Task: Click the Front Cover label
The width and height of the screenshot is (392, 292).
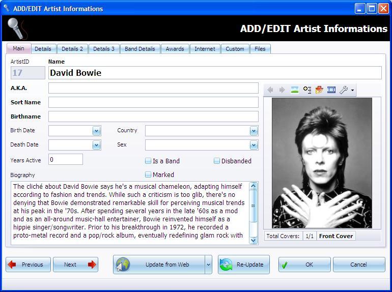Action: click(x=336, y=236)
